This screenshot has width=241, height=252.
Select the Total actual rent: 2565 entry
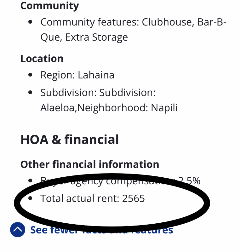pos(93,198)
